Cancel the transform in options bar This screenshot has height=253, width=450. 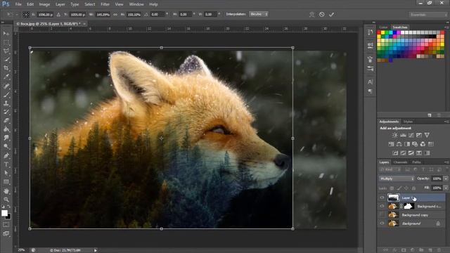[322, 14]
